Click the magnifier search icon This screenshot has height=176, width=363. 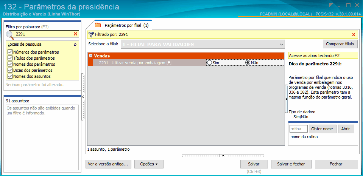pos(10,35)
